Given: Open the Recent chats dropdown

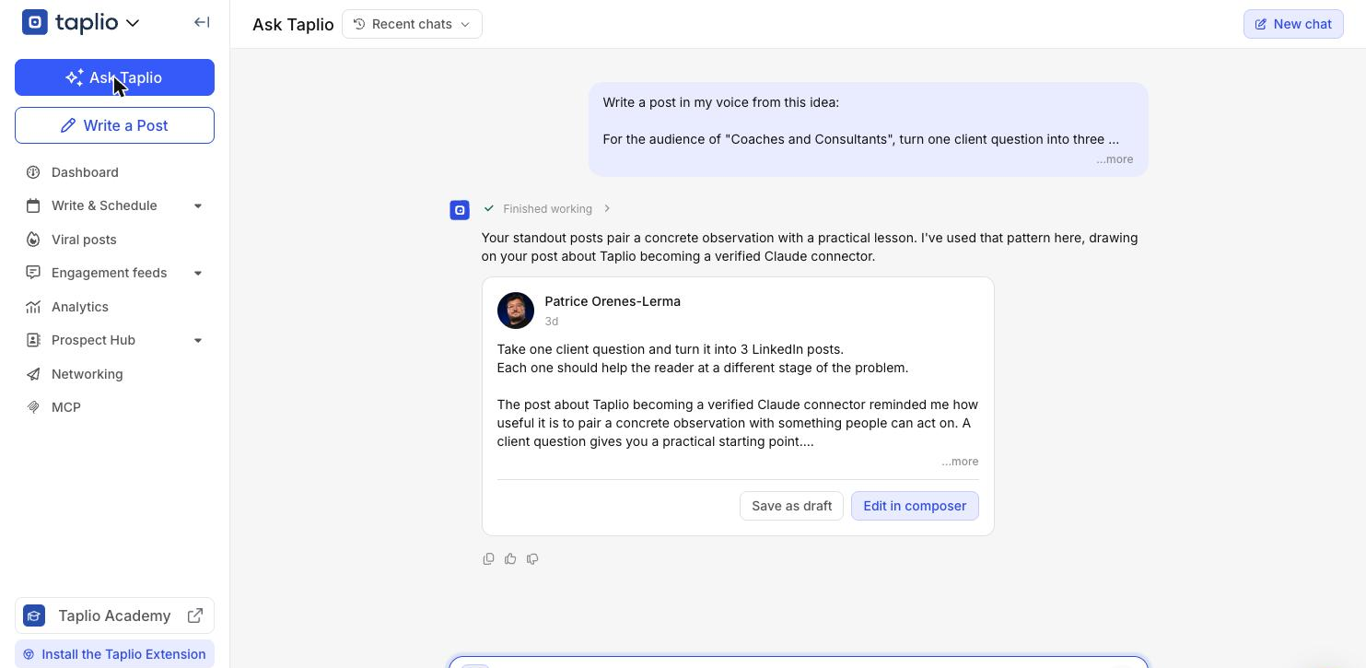Looking at the screenshot, I should [412, 24].
